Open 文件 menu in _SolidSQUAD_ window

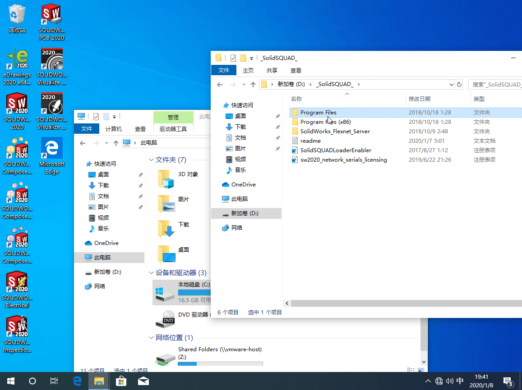[x=224, y=70]
